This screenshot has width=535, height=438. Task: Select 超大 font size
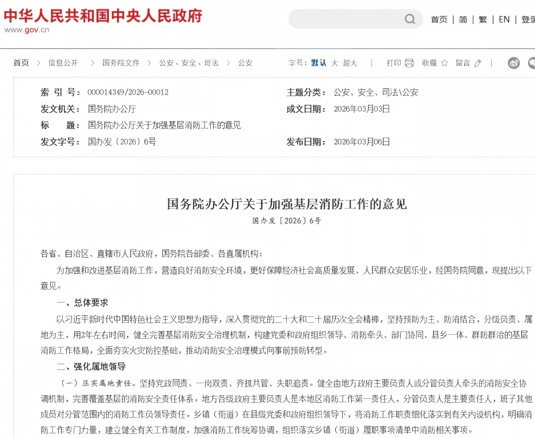pos(350,63)
